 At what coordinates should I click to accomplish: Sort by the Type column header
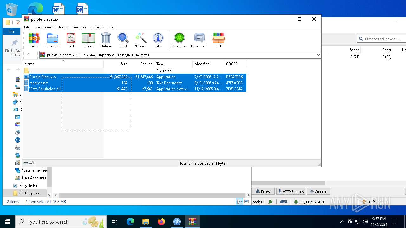tap(174, 64)
